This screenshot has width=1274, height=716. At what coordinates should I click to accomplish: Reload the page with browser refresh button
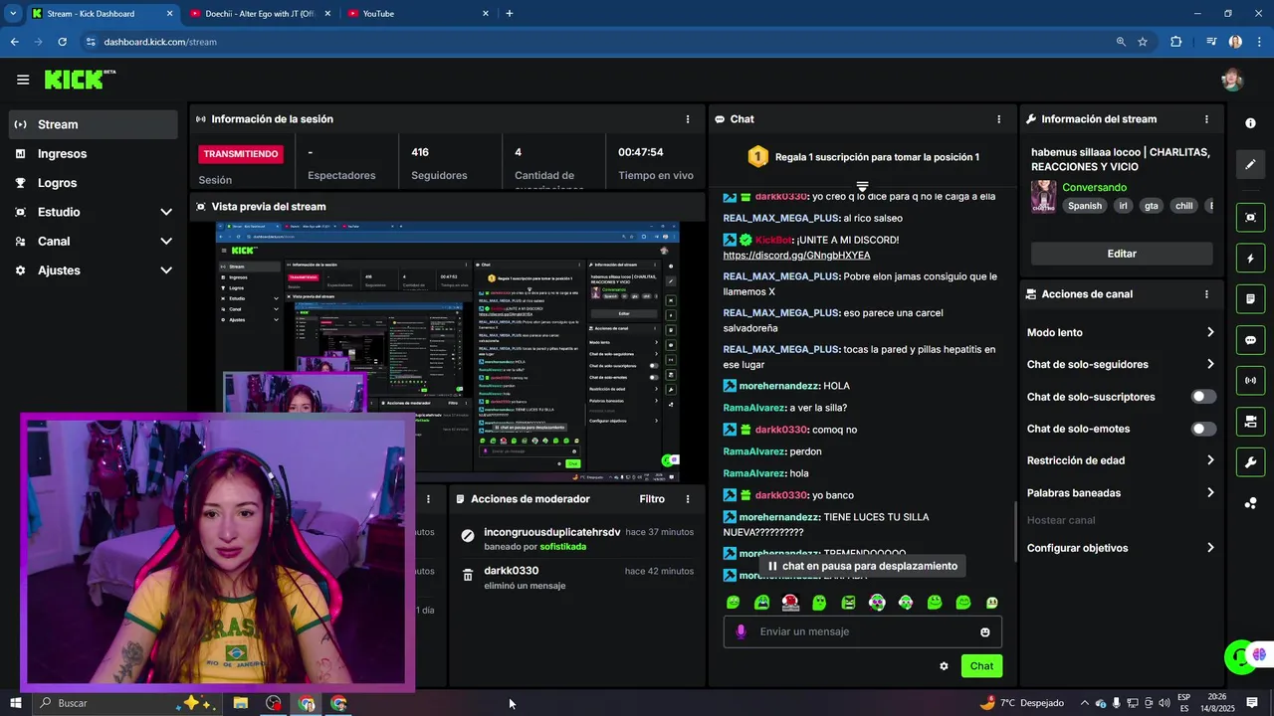tap(62, 42)
